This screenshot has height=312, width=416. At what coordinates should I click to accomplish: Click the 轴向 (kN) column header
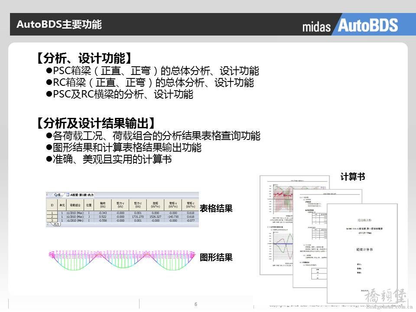point(103,205)
